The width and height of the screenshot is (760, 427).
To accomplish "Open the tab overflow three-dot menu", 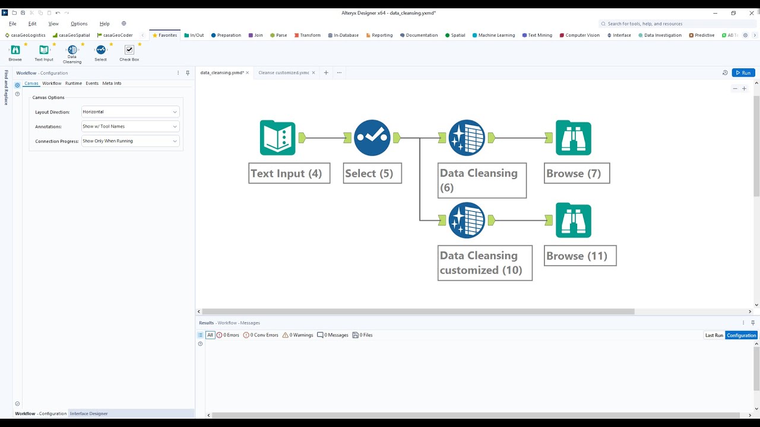I will [x=339, y=73].
